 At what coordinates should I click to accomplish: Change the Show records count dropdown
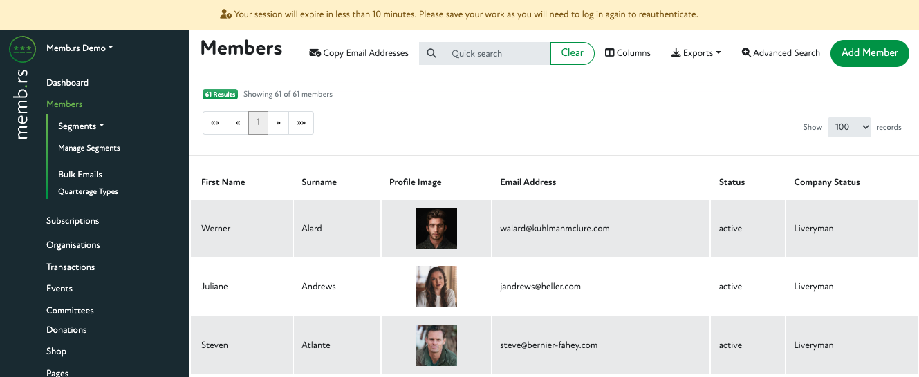pyautogui.click(x=848, y=127)
